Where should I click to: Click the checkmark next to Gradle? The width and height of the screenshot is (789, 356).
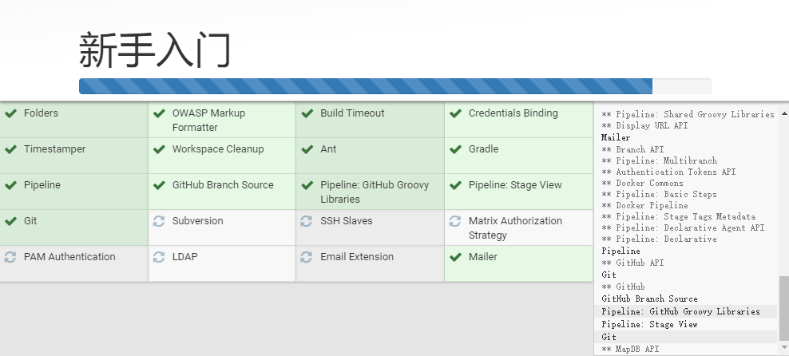455,149
